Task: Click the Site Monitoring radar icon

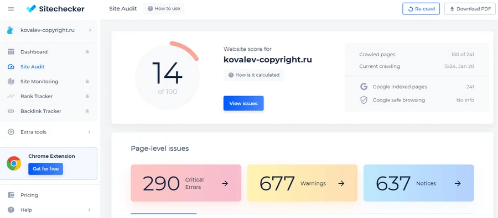Action: [x=11, y=82]
